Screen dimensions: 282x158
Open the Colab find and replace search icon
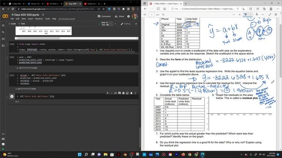[x=3, y=32]
